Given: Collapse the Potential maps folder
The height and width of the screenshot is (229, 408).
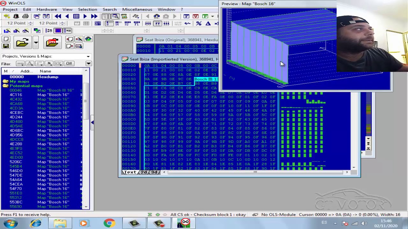Looking at the screenshot, I should [x=5, y=86].
